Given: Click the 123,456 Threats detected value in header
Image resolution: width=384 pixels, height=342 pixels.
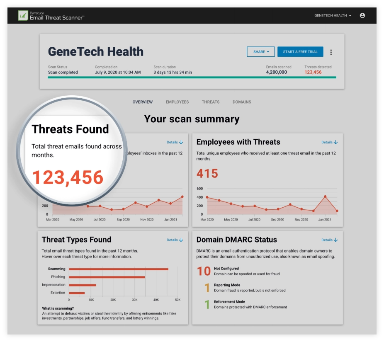Looking at the screenshot, I should pyautogui.click(x=313, y=72).
